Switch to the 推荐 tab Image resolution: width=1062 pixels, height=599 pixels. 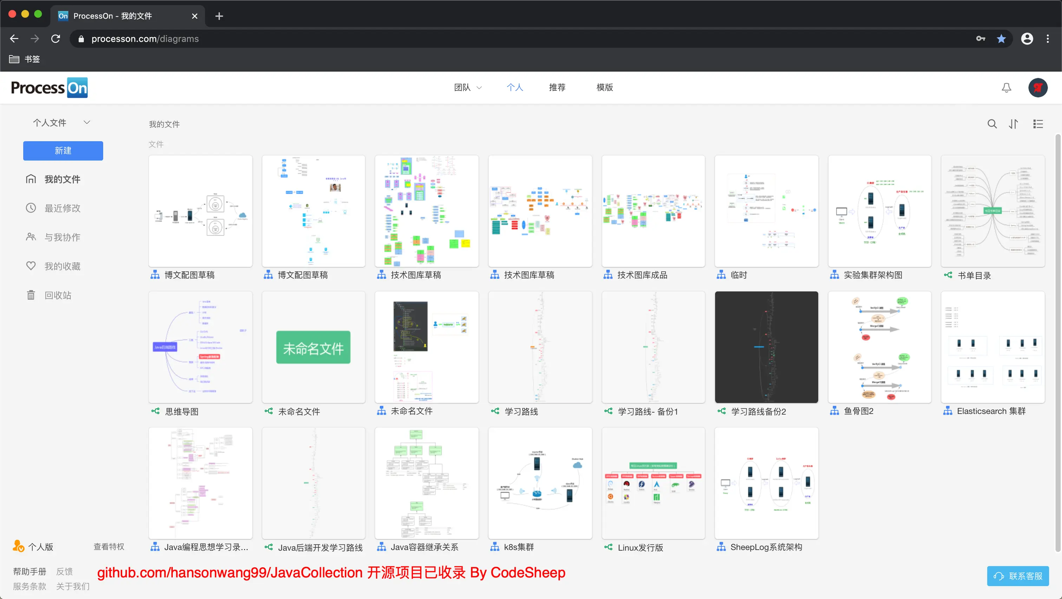coord(557,87)
